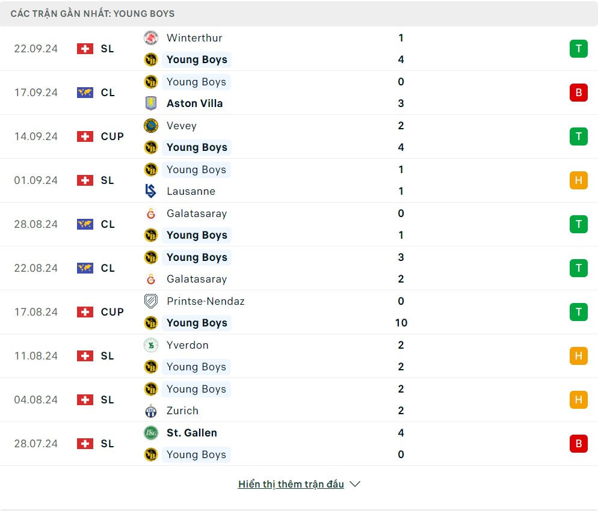
Task: Click the CUP label on 17.08.24 row
Action: click(113, 312)
